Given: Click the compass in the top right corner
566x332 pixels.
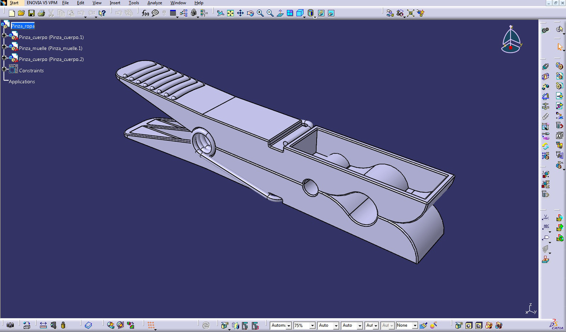Looking at the screenshot, I should tap(512, 39).
